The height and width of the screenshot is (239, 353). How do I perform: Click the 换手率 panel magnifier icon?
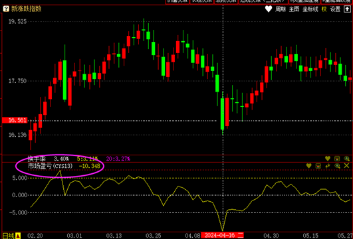tap(347, 159)
